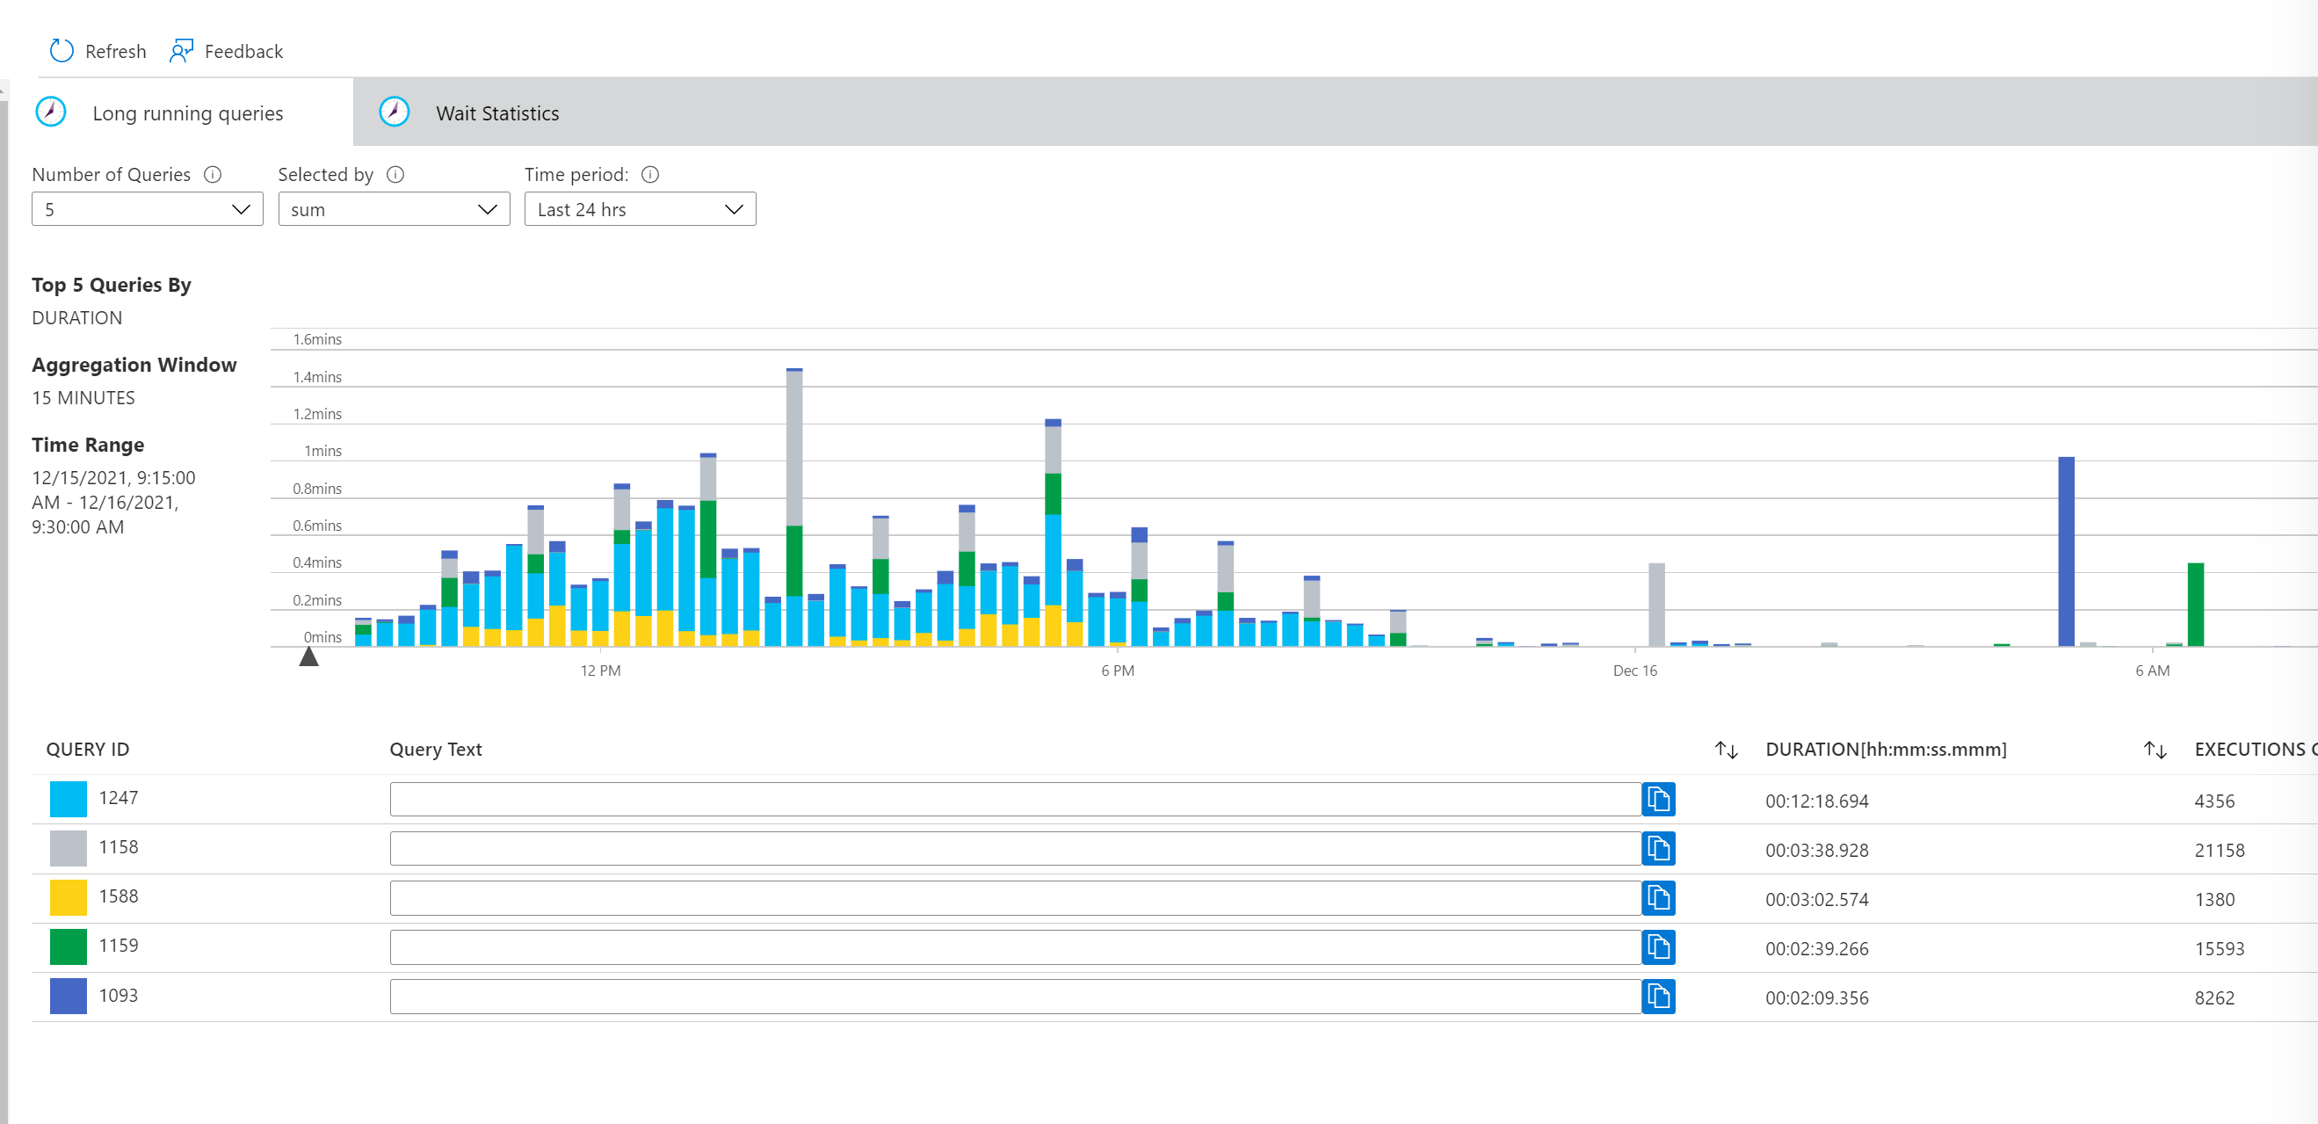Image resolution: width=2318 pixels, height=1124 pixels.
Task: Click the triangle marker below the chart
Action: (x=309, y=657)
